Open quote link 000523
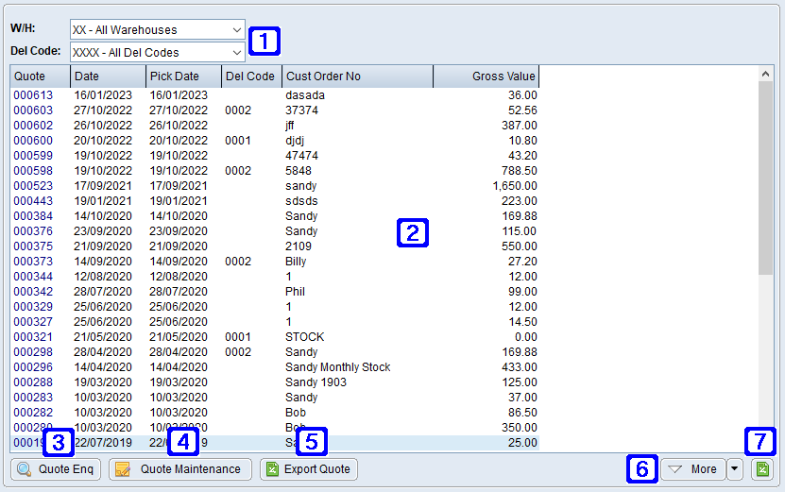This screenshot has width=785, height=492. [x=33, y=186]
